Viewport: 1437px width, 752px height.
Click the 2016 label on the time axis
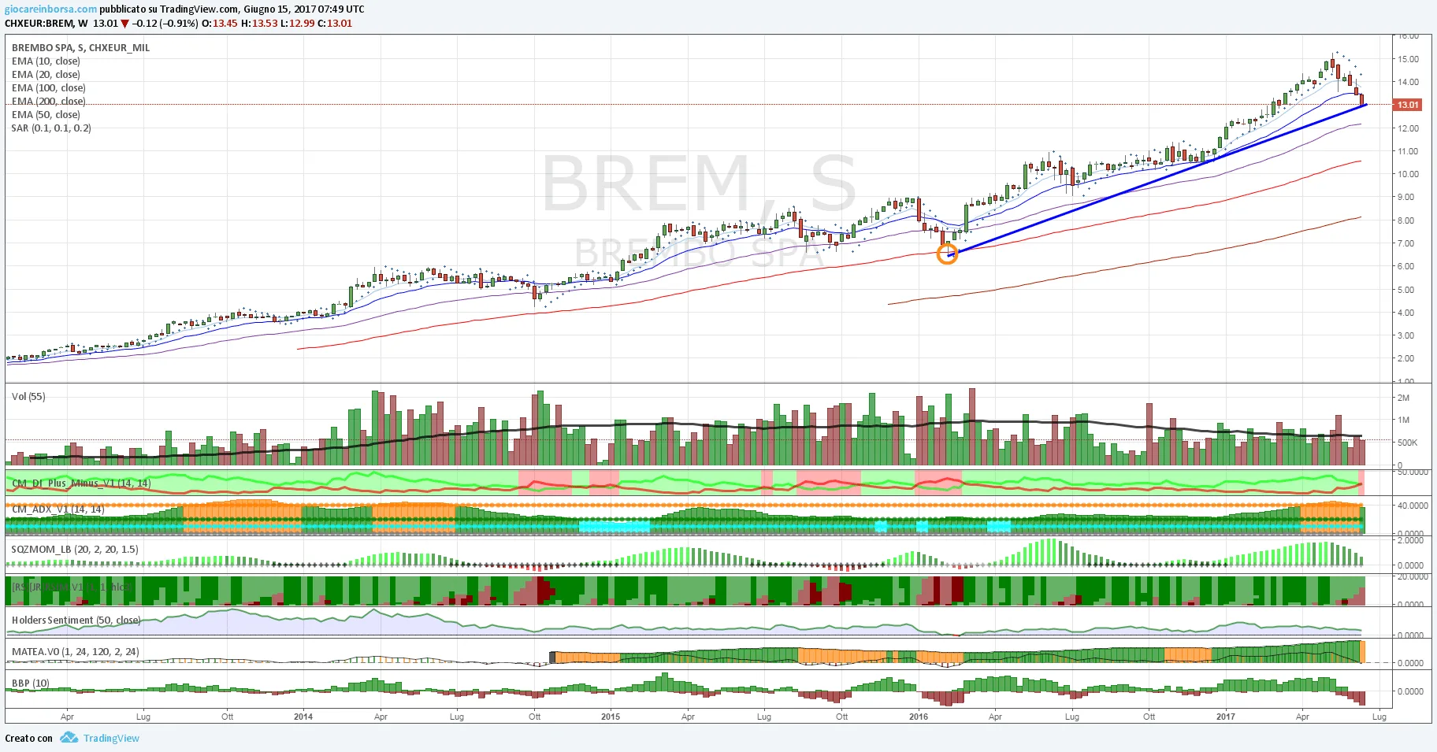tap(919, 717)
